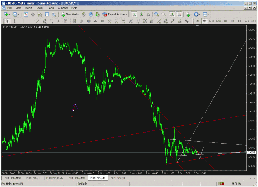This screenshot has width=258, height=187.
Task: Set timeframe to W1
Action: [246, 21]
